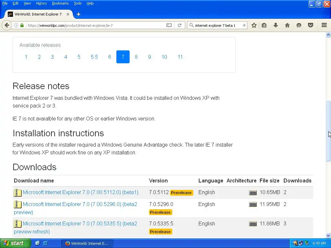This screenshot has height=248, width=331.
Task: Open the Windows start menu
Action: point(15,243)
